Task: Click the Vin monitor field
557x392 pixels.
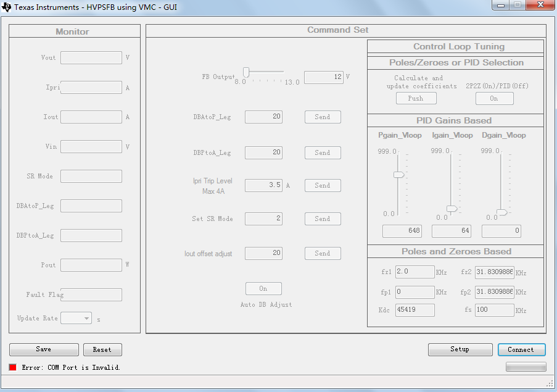Action: [x=91, y=146]
